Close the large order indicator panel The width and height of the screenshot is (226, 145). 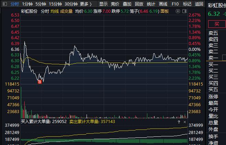[185, 122]
